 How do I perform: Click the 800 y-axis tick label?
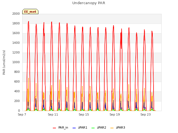[x=17, y=72]
